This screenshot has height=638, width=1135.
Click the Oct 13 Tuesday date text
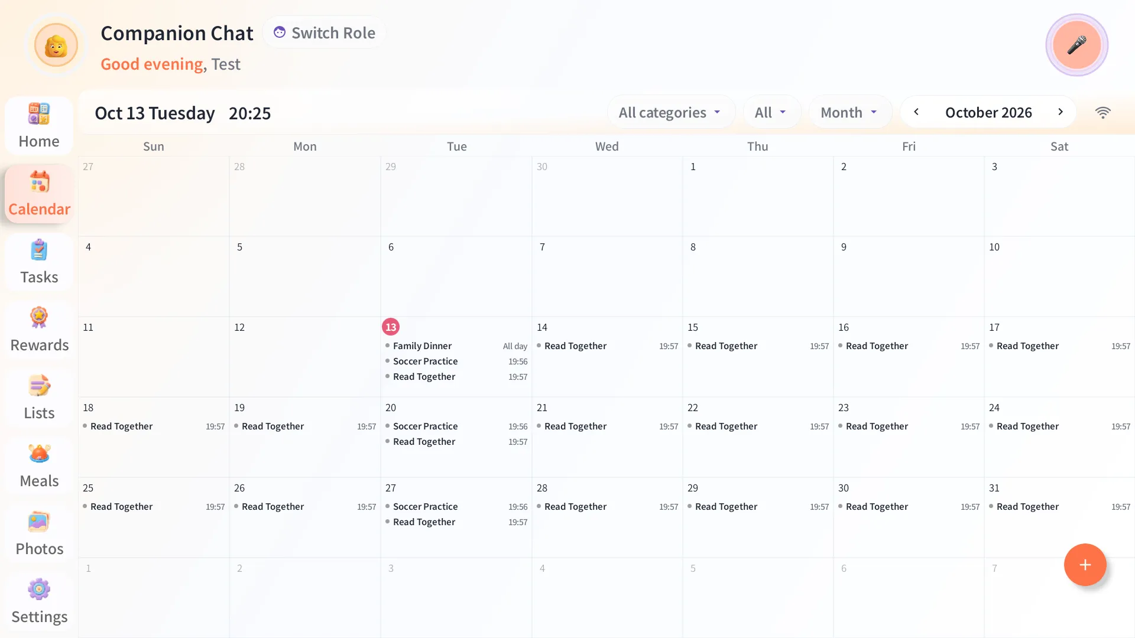pos(154,113)
